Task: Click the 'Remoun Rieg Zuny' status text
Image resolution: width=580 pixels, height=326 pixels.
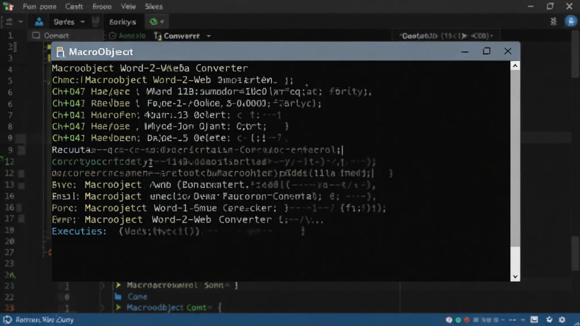Action: click(44, 320)
